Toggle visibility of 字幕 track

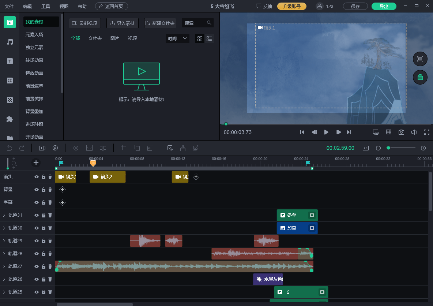(x=37, y=202)
